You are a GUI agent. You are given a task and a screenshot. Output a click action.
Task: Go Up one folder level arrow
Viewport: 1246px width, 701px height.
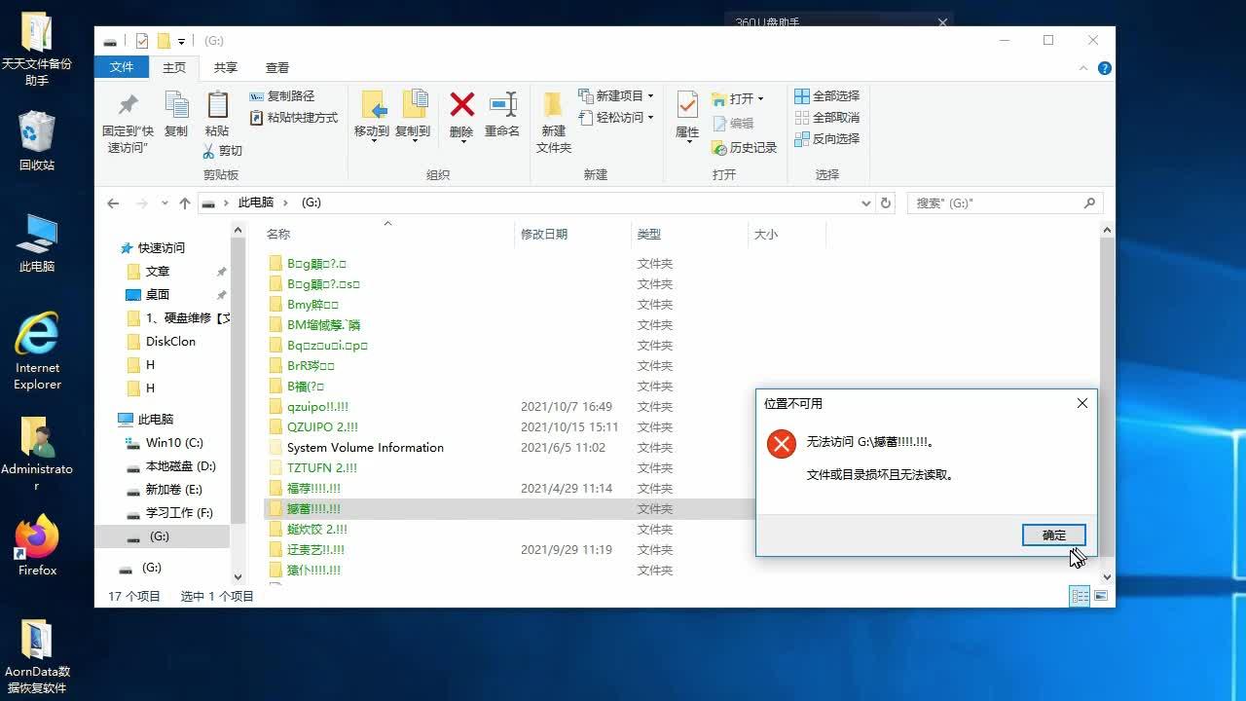coord(185,203)
